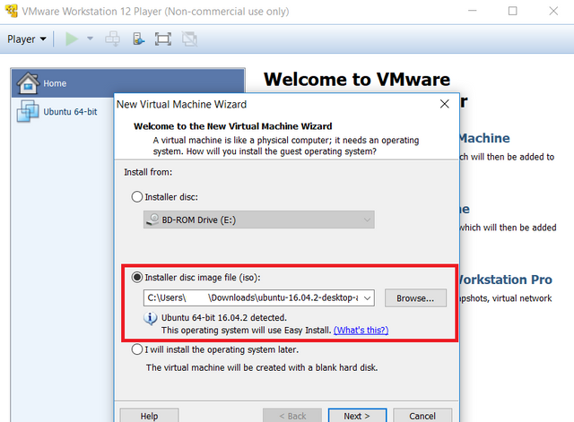
Task: Click the info icon beside Ubuntu detected
Action: tap(151, 318)
